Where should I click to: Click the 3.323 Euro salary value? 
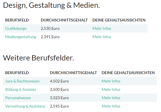[59, 98]
